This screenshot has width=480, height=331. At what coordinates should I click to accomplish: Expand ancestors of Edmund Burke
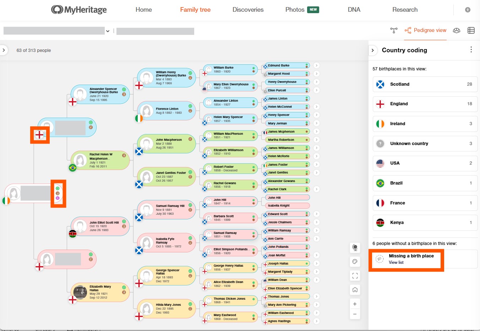[317, 65]
